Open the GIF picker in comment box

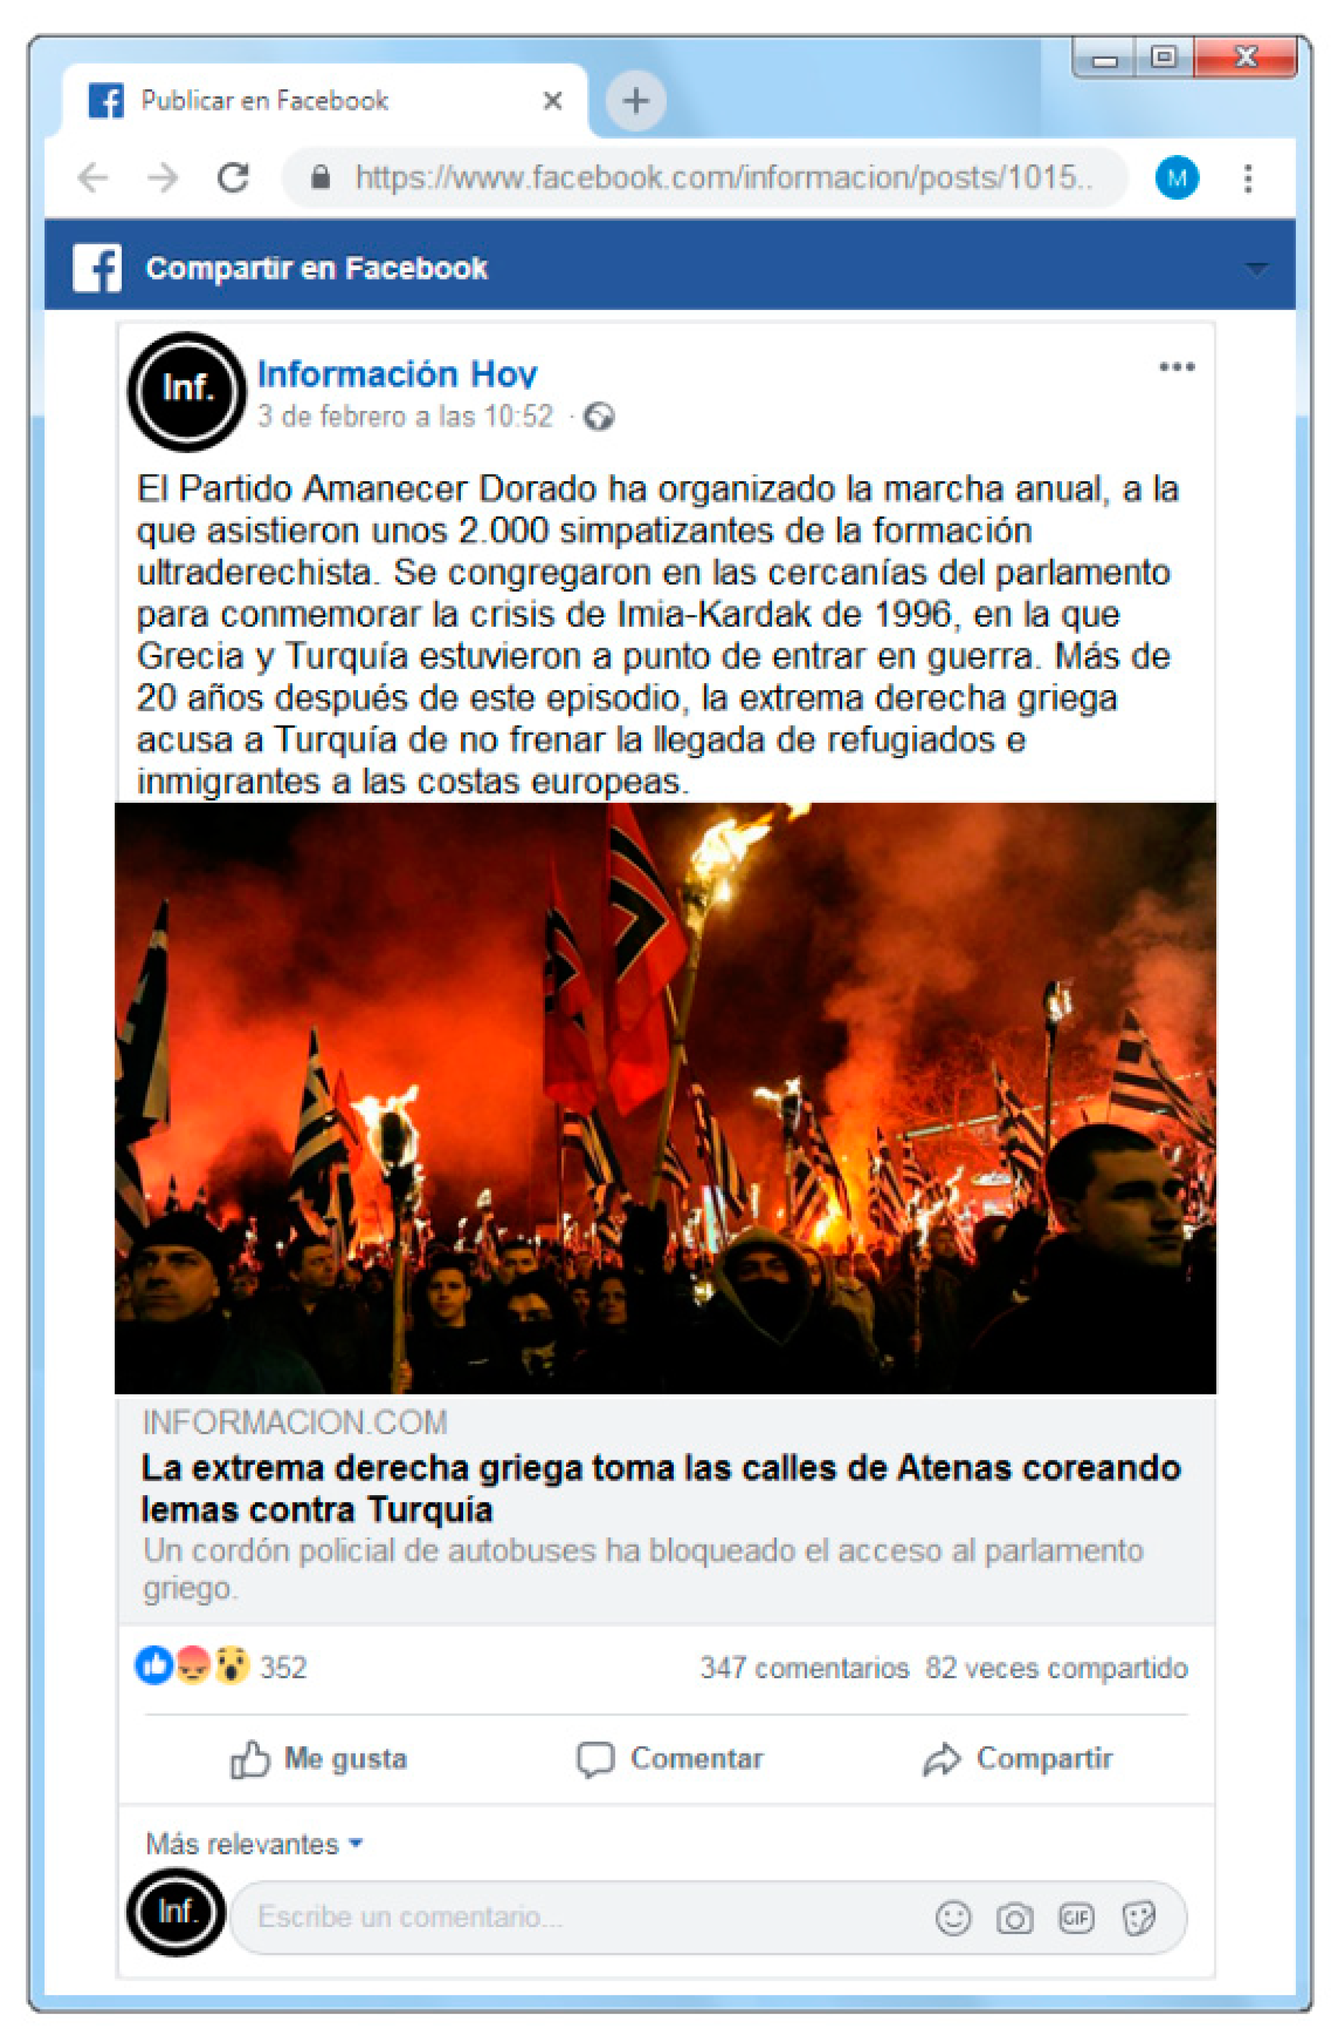pyautogui.click(x=1076, y=1917)
